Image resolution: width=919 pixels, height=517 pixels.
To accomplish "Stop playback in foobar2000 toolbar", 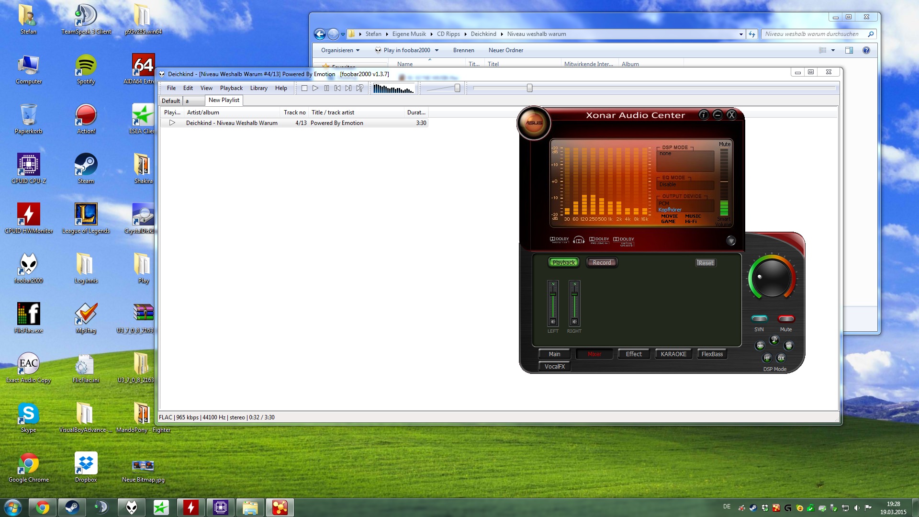I will (304, 88).
